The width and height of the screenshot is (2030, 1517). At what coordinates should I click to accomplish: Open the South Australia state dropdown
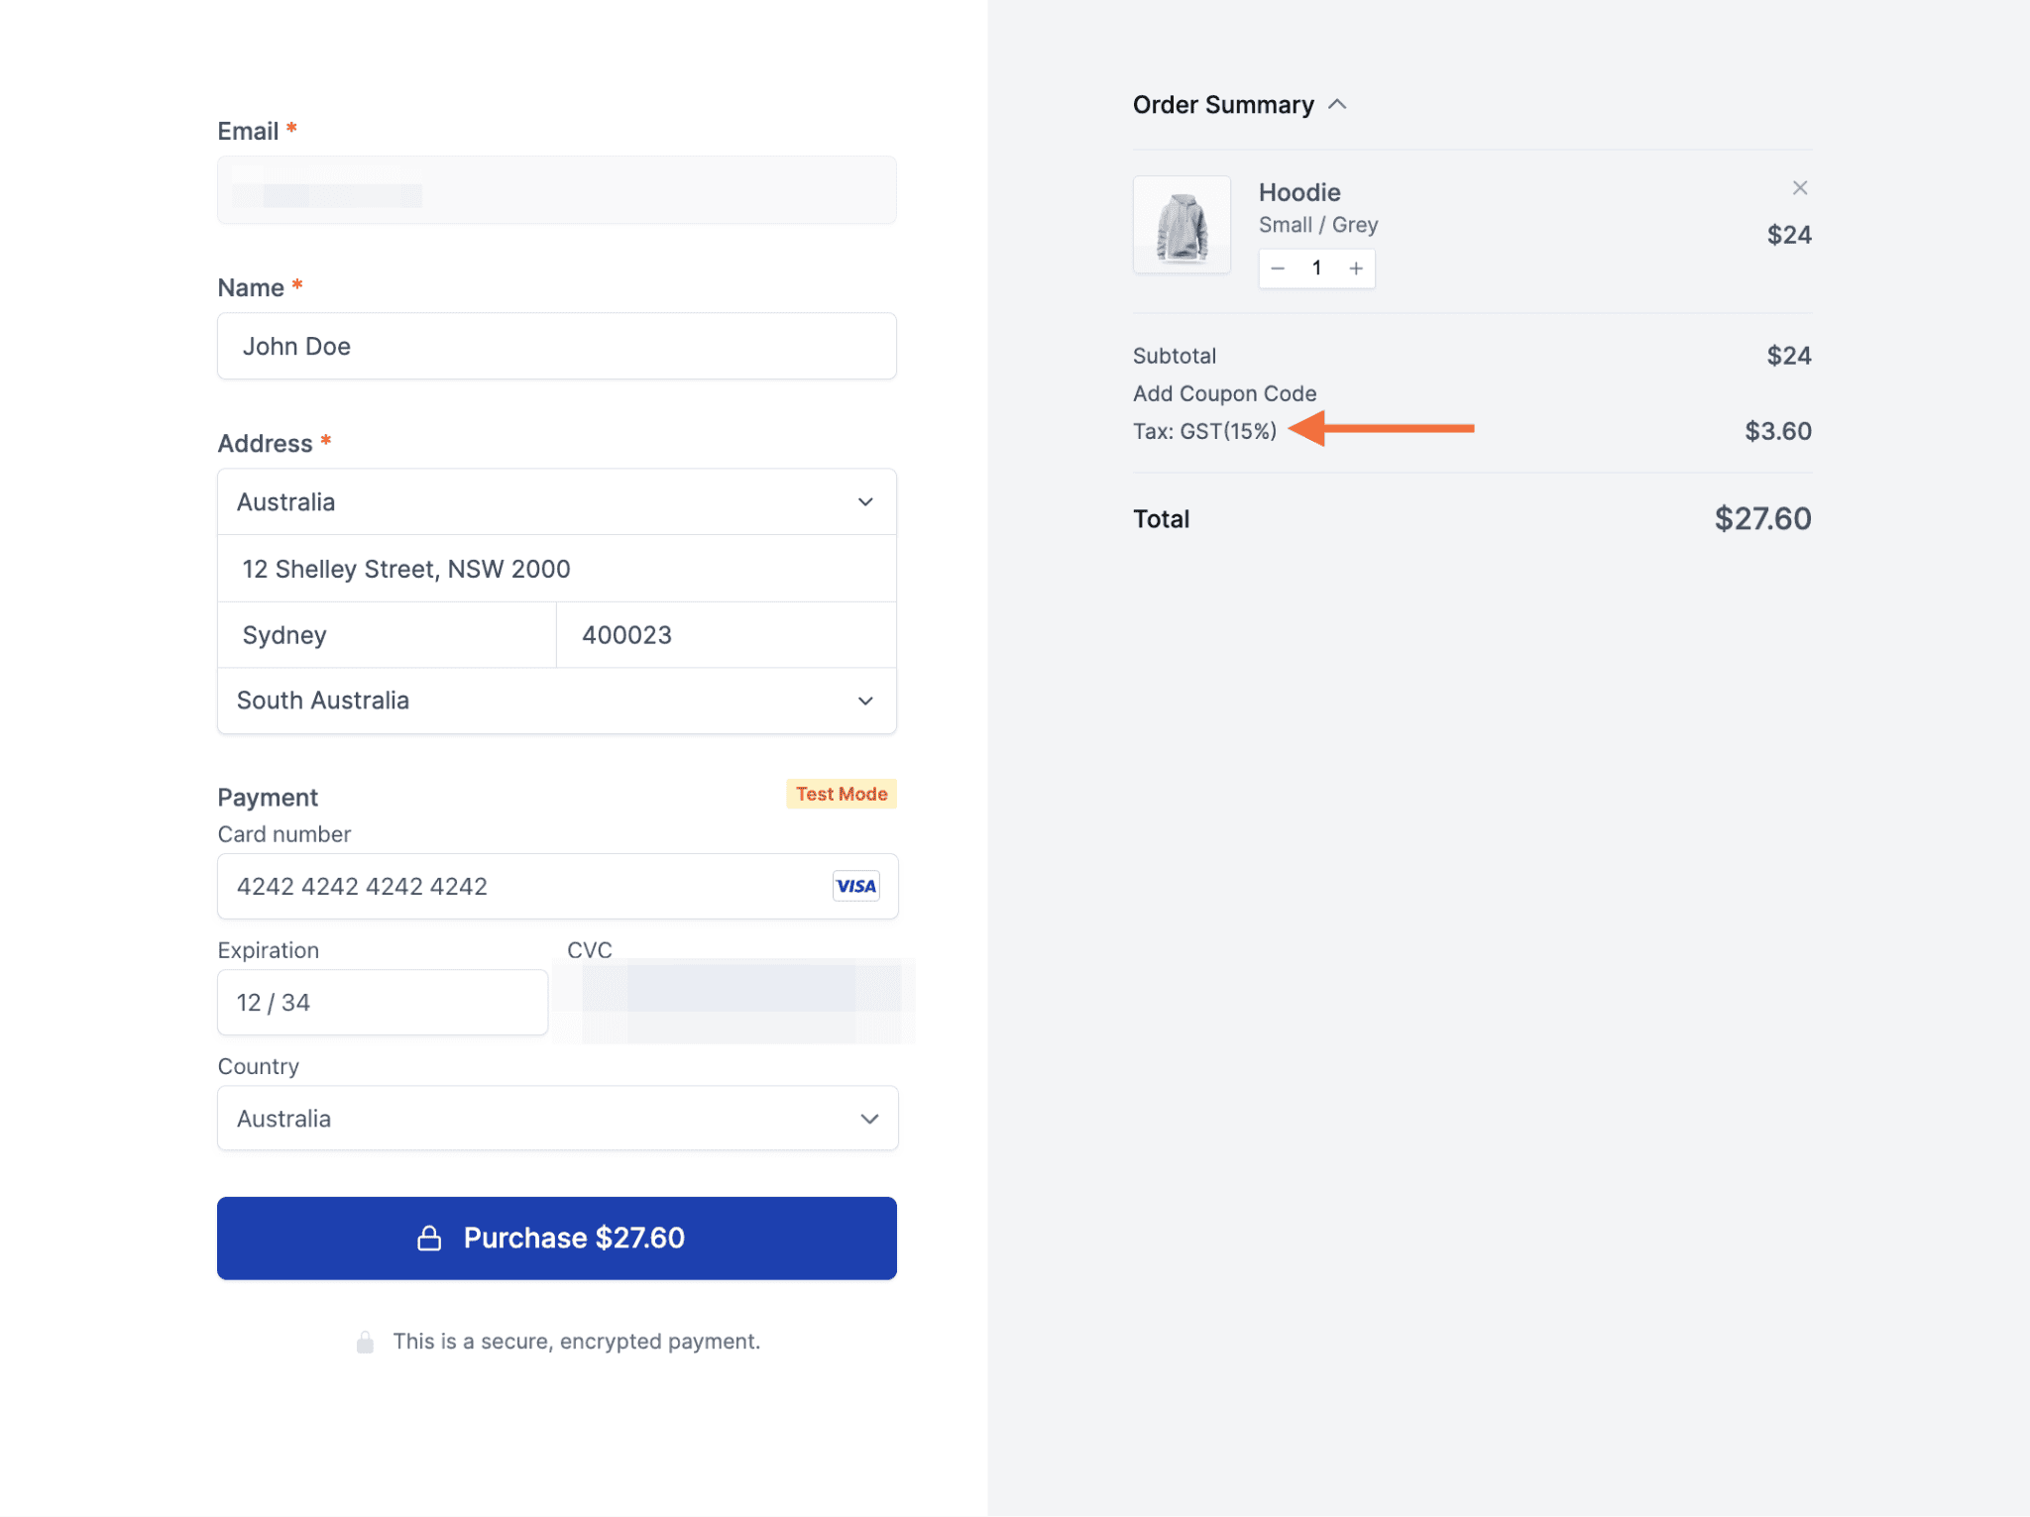[x=556, y=701]
